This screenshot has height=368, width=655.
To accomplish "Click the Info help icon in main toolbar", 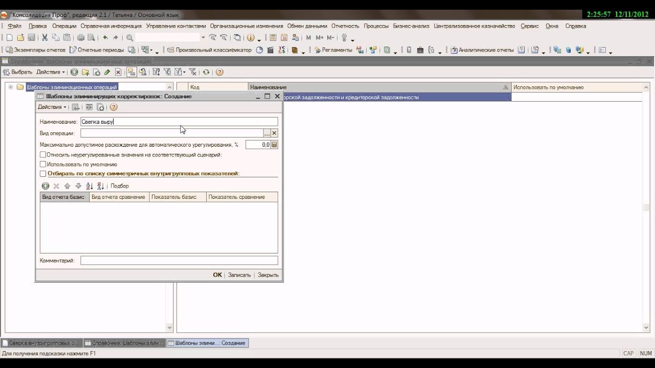I will pos(251,37).
